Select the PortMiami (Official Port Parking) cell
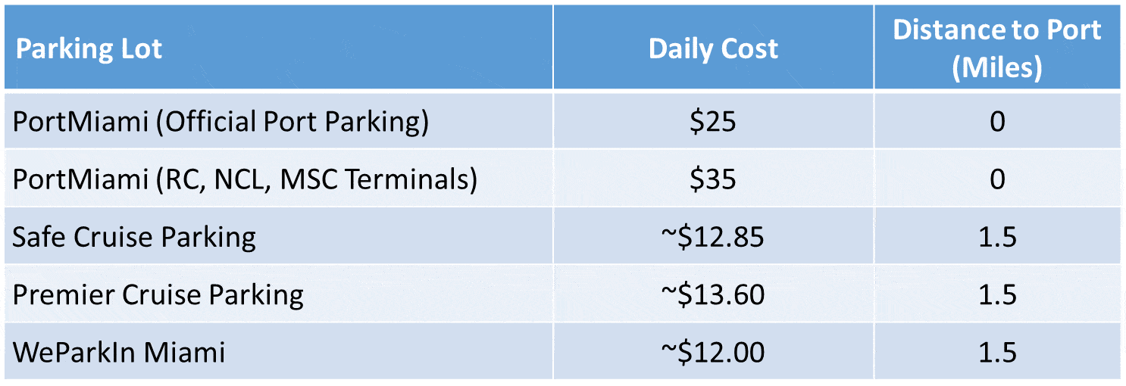The height and width of the screenshot is (386, 1126). click(278, 120)
